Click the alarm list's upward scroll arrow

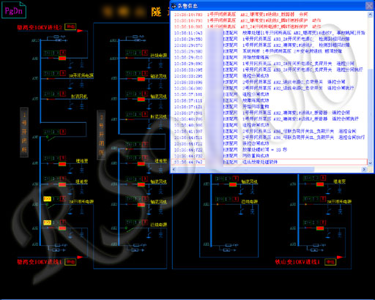pyautogui.click(x=370, y=15)
